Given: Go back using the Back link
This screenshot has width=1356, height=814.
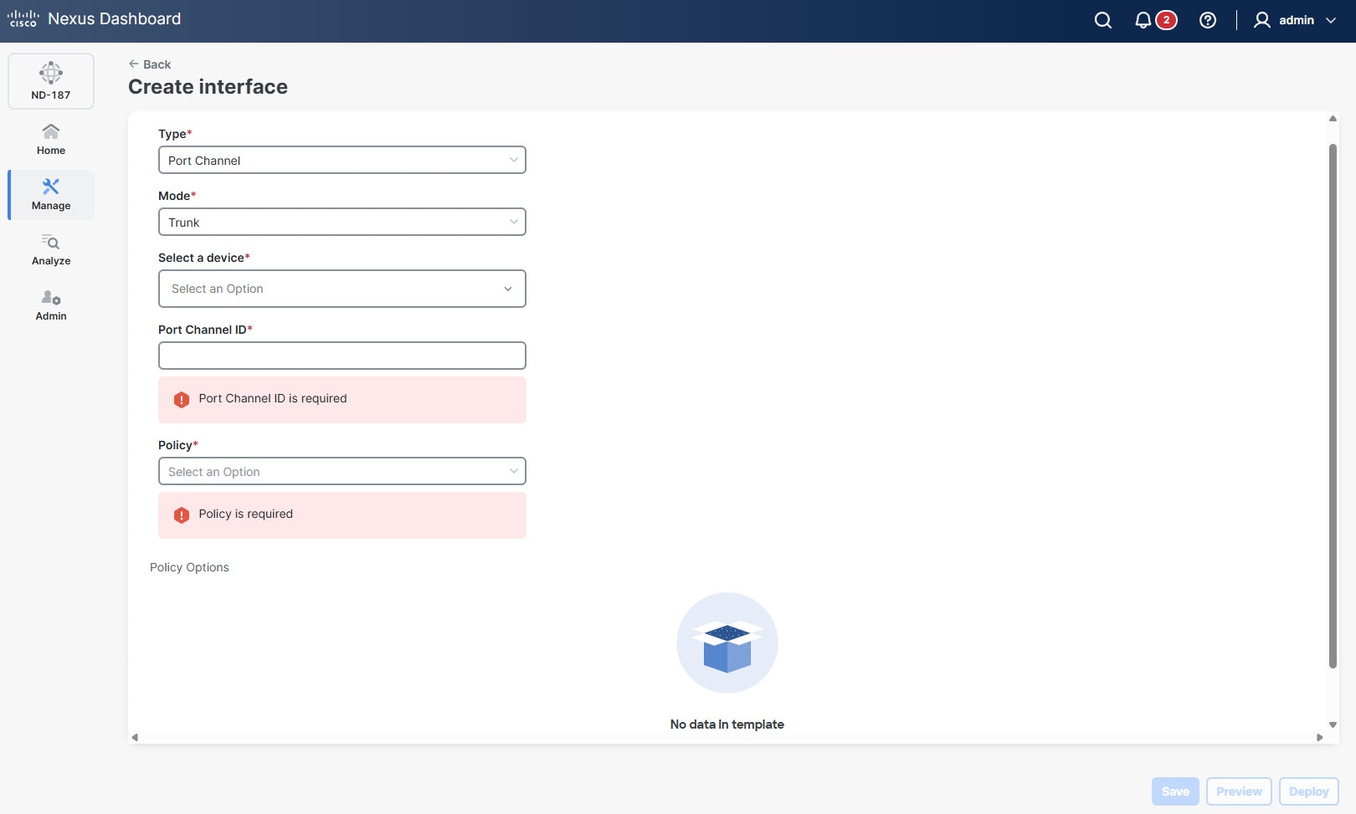Looking at the screenshot, I should pos(150,64).
